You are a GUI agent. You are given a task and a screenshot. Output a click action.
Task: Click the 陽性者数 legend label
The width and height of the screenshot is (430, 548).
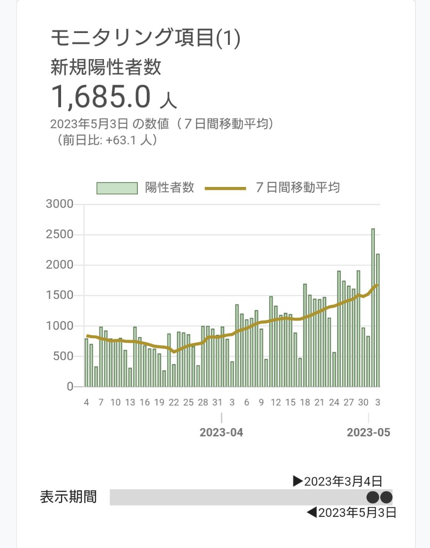pos(169,187)
